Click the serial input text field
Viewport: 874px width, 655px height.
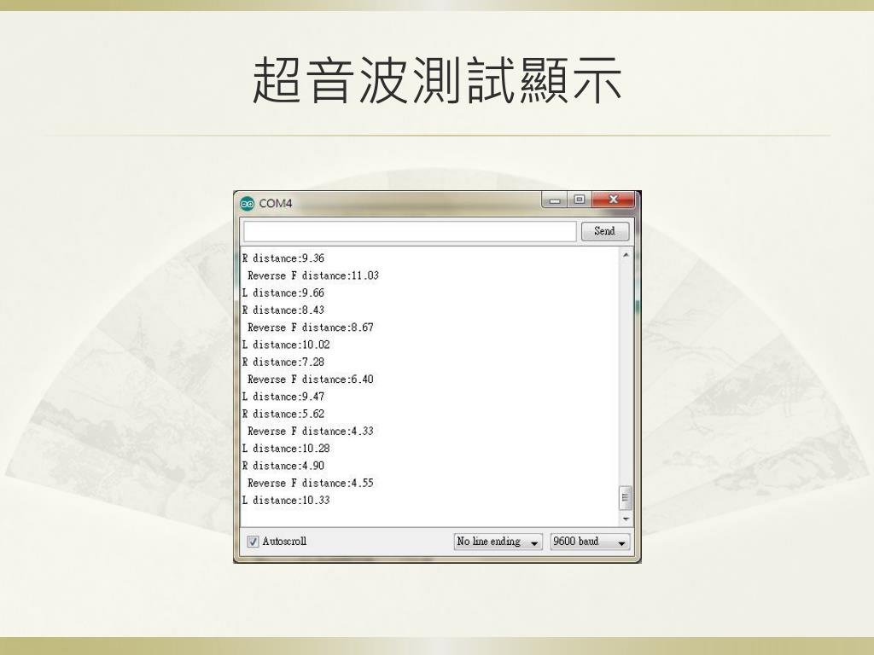(x=410, y=231)
